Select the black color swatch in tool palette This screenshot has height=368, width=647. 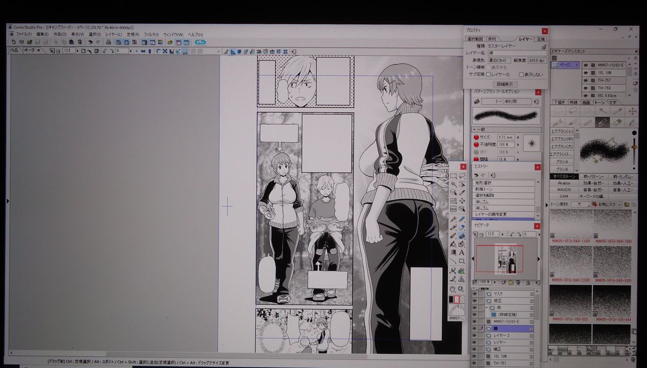click(451, 299)
